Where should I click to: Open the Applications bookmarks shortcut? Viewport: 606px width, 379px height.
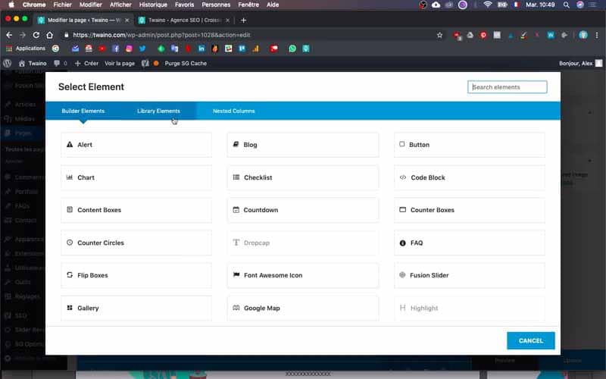26,49
